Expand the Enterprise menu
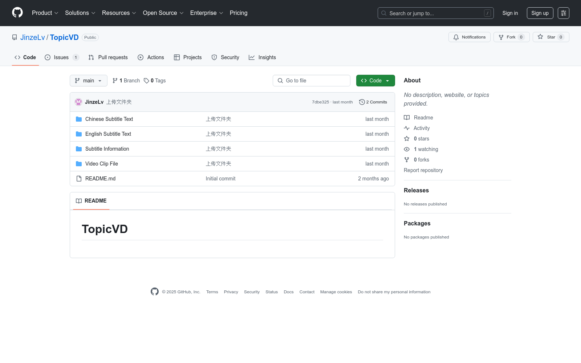Image resolution: width=581 pixels, height=363 pixels. point(206,13)
